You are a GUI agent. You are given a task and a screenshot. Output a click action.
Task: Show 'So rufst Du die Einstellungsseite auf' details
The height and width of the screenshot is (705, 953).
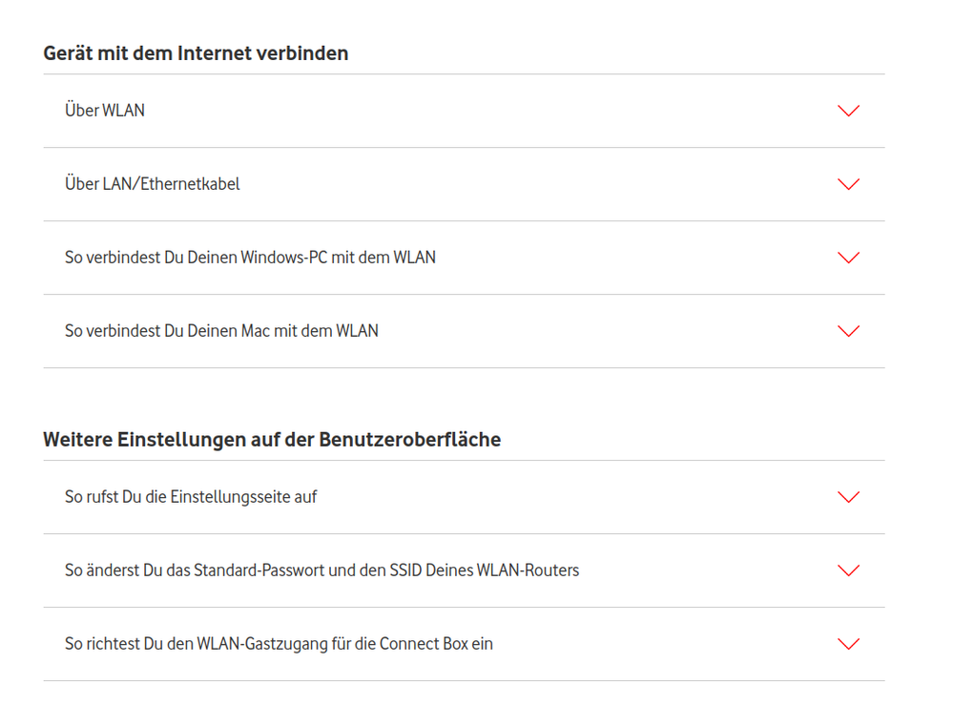tap(191, 497)
